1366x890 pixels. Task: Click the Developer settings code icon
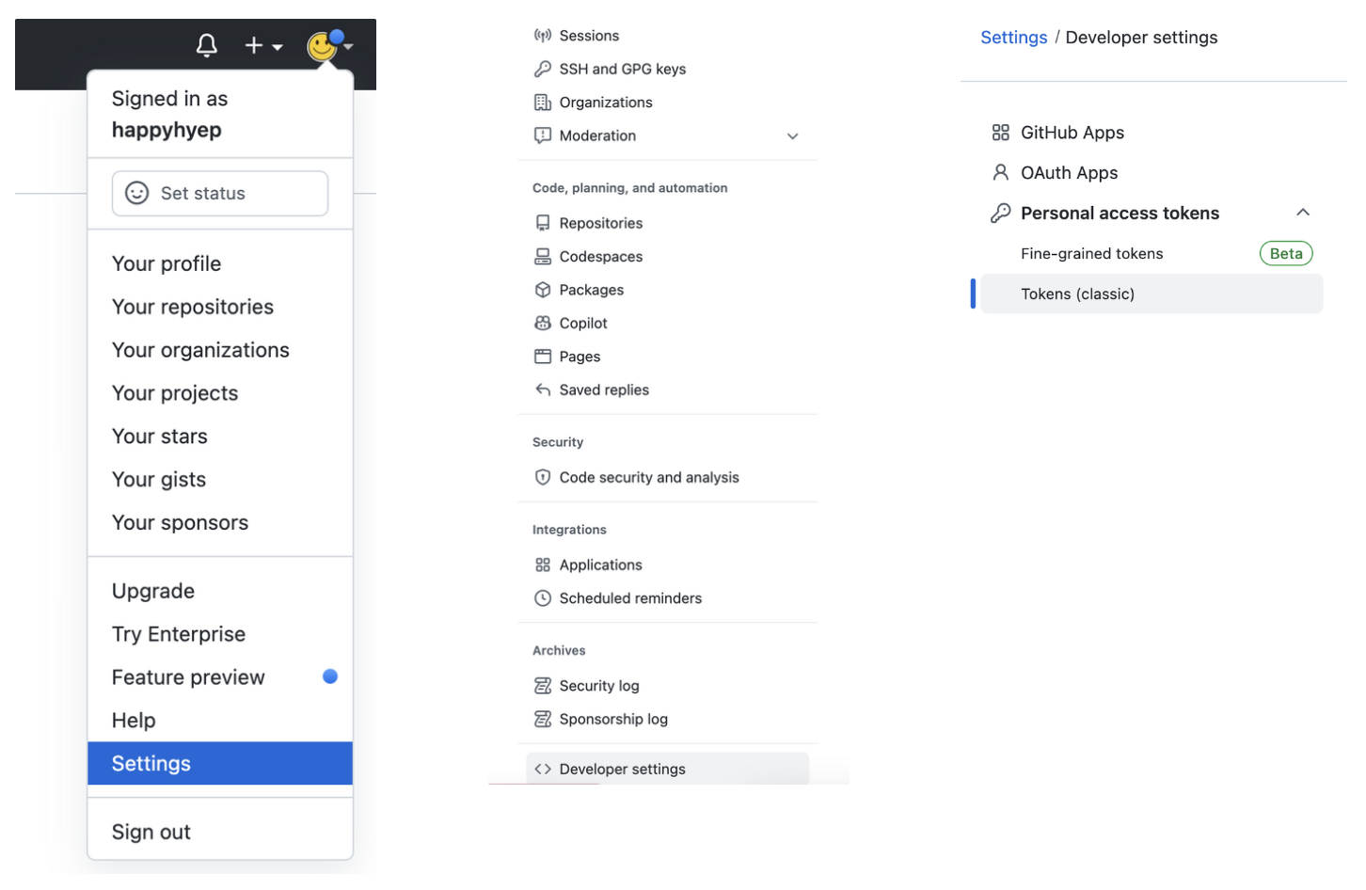pos(543,769)
